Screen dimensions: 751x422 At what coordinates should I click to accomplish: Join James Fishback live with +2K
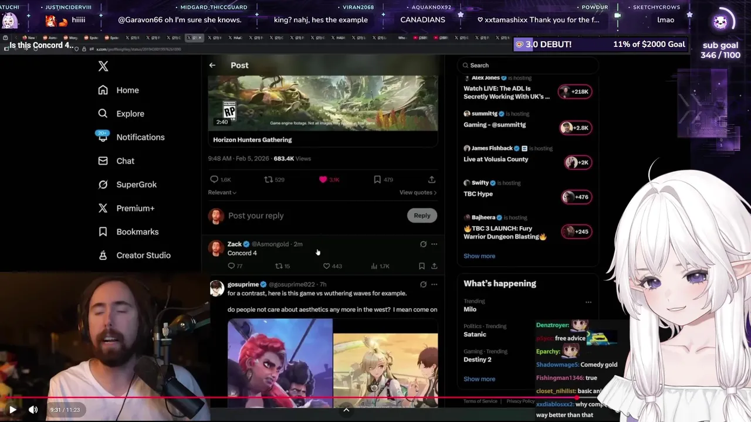578,162
